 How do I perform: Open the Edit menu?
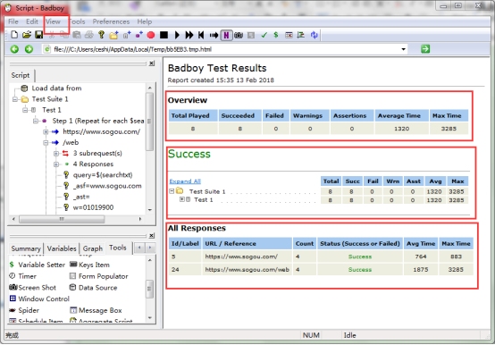tap(32, 21)
